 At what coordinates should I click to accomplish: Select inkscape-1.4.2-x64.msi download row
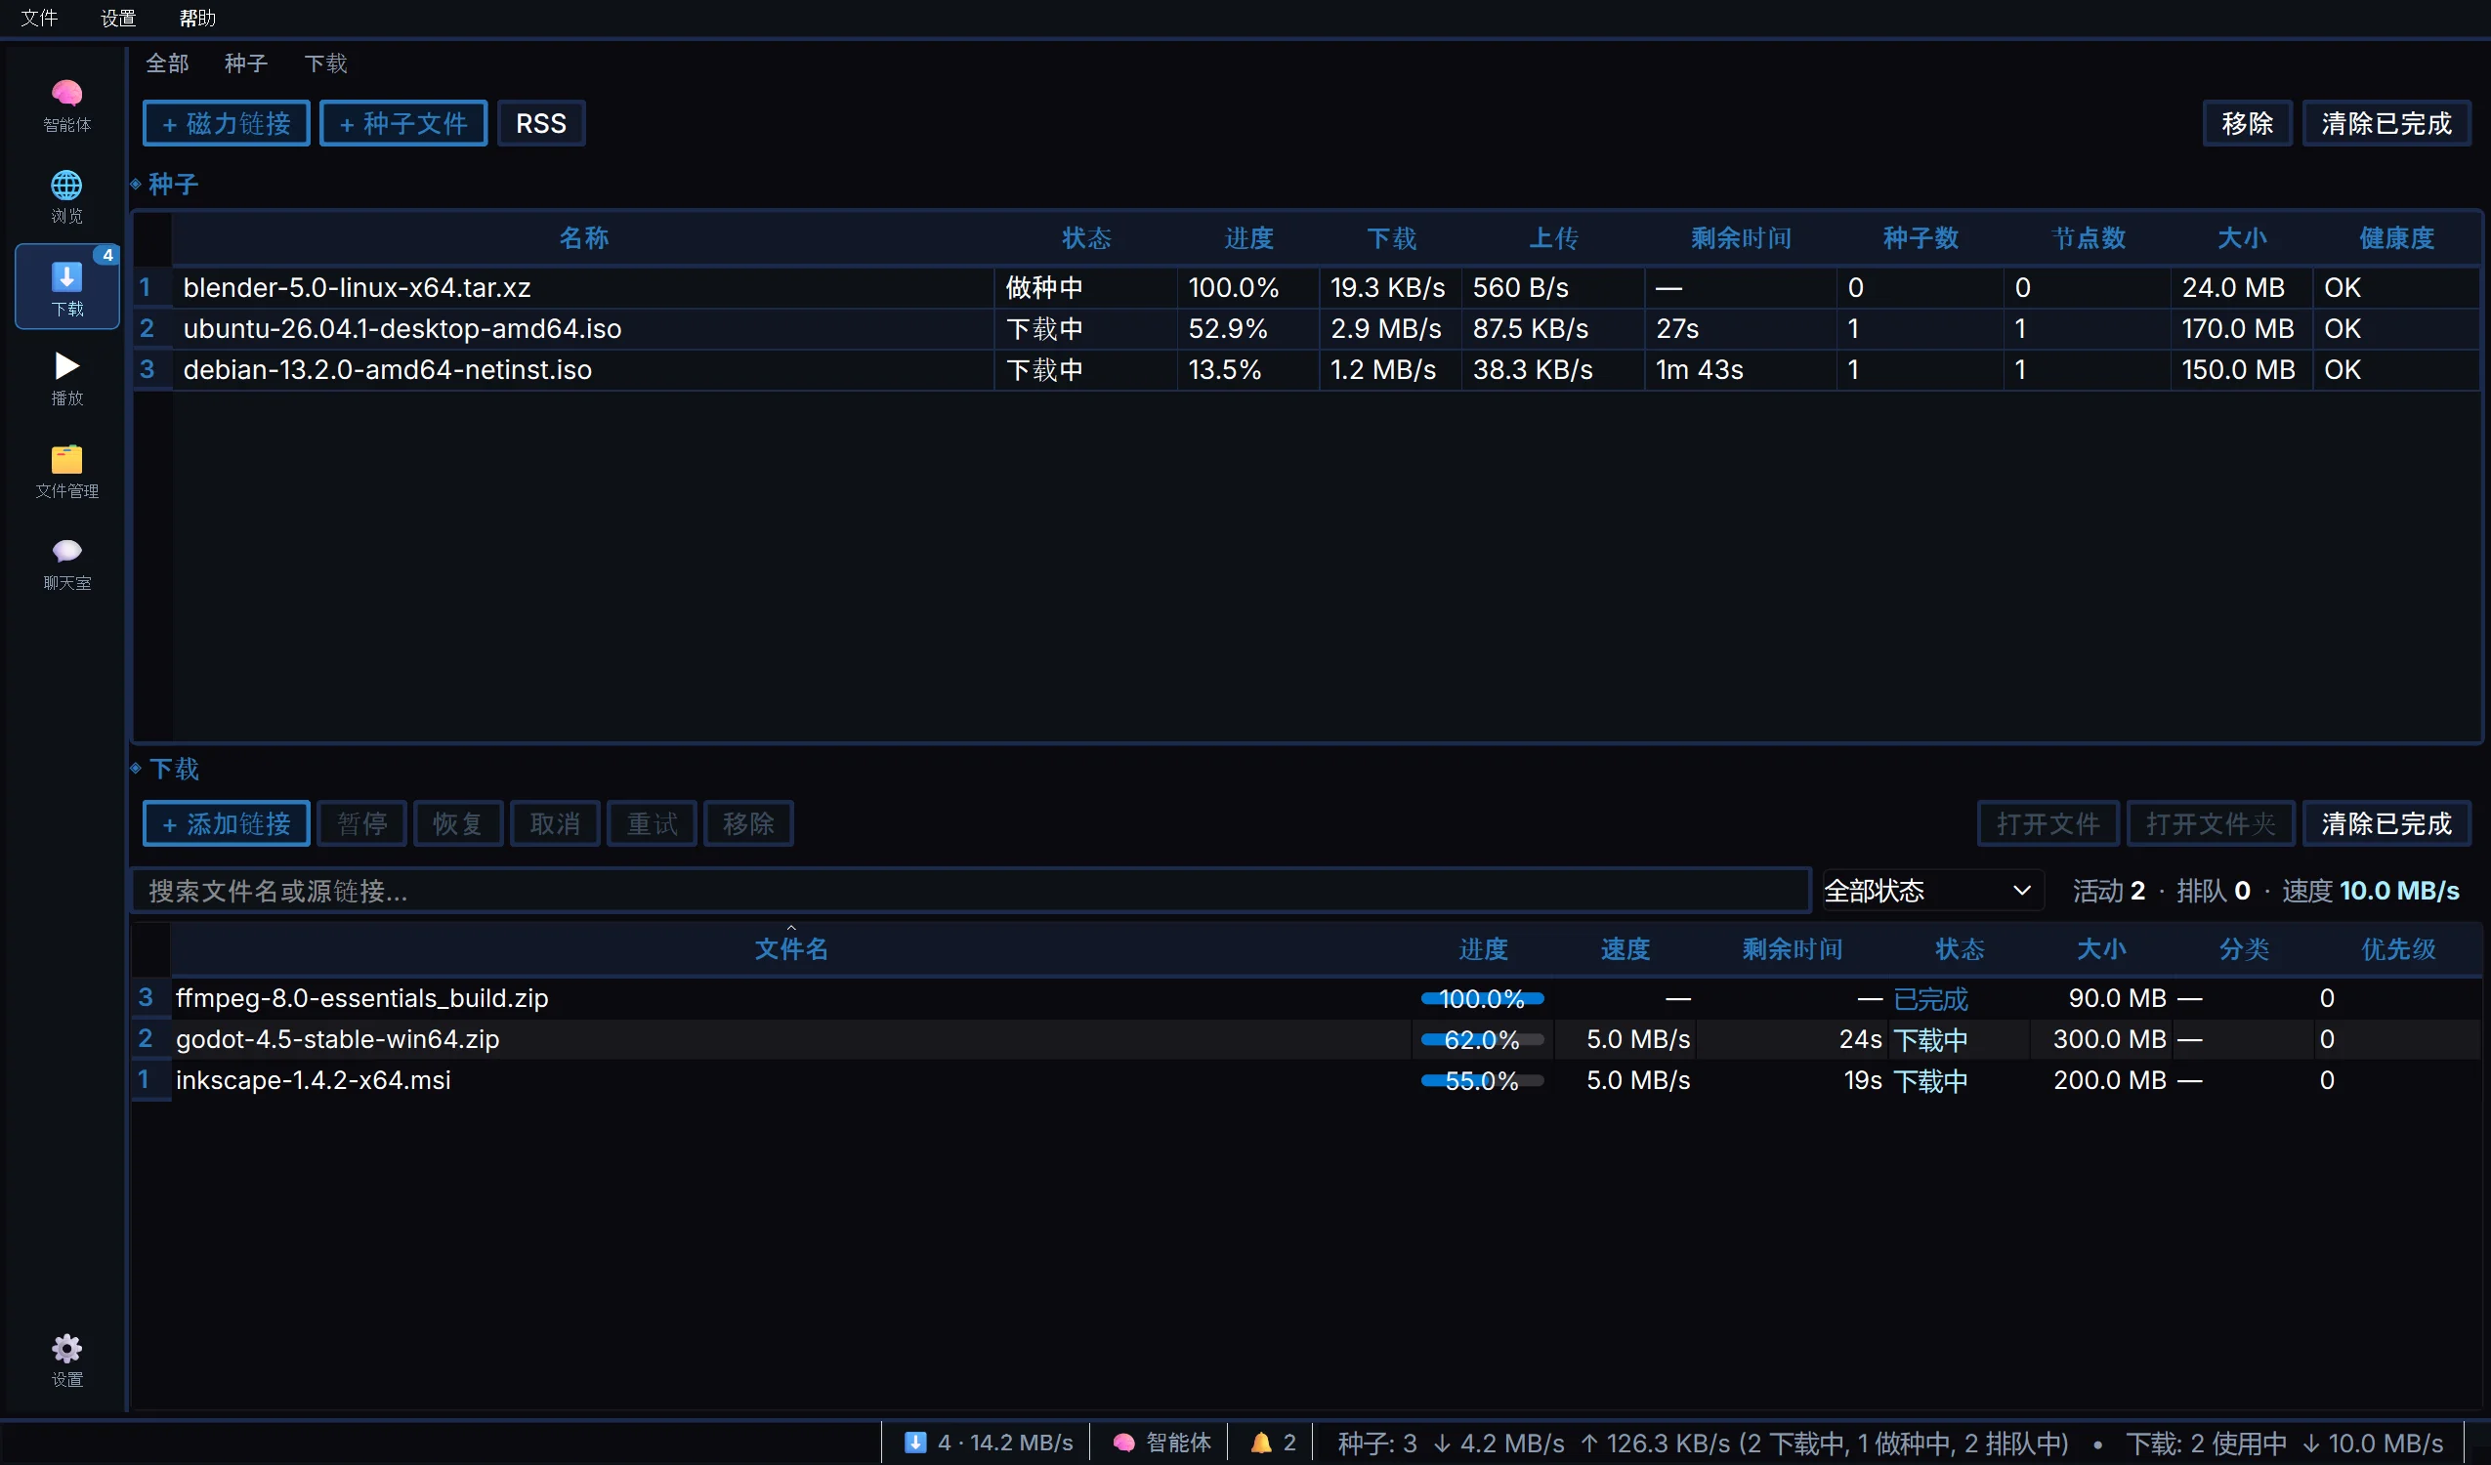click(1307, 1080)
